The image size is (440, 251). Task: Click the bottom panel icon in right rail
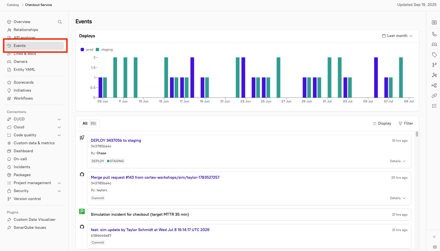pyautogui.click(x=435, y=247)
